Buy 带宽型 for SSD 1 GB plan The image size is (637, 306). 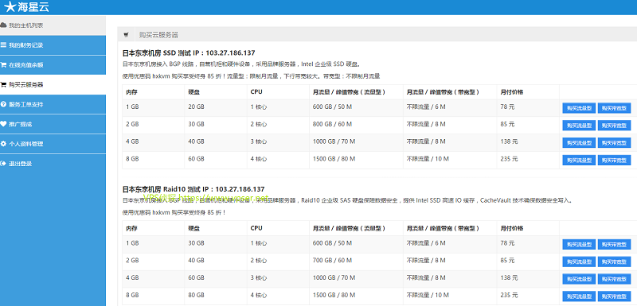pyautogui.click(x=614, y=108)
